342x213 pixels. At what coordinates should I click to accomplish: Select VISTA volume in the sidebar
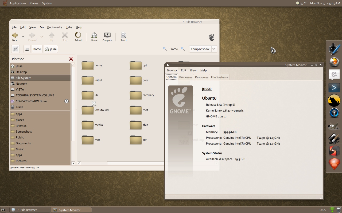40,89
